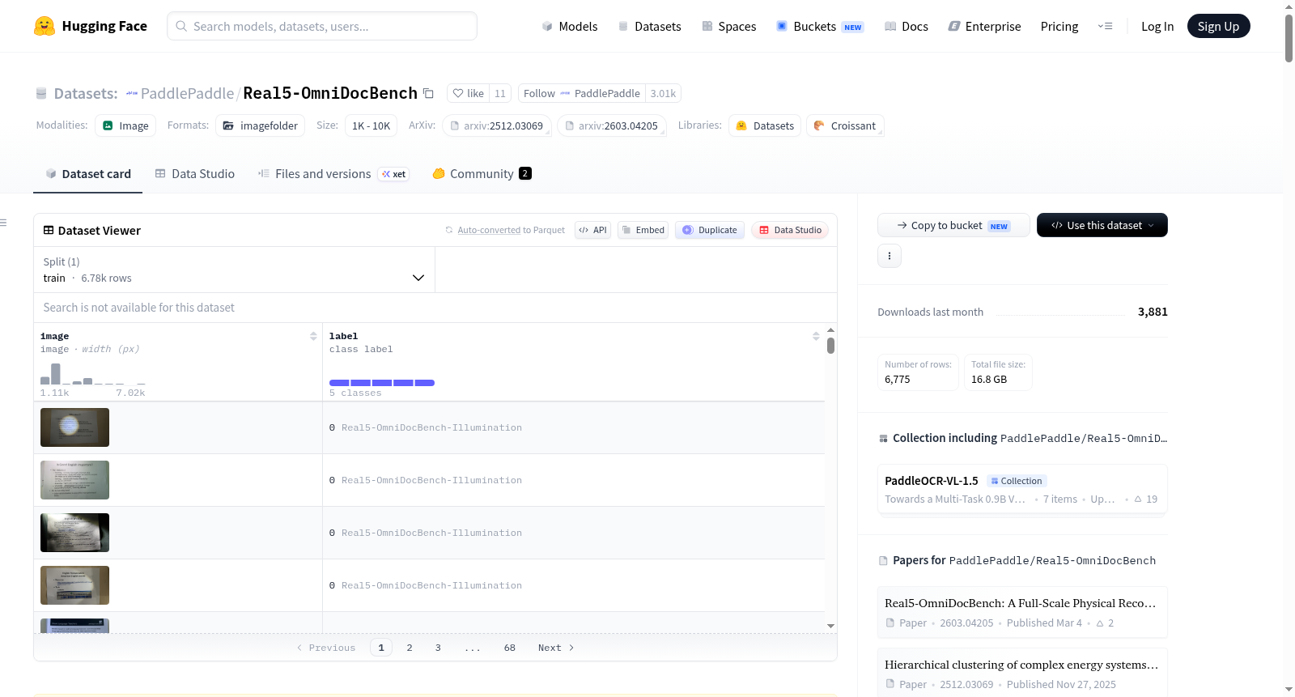Copy the dataset name with copy icon
Viewport: 1295px width, 697px height.
[429, 94]
